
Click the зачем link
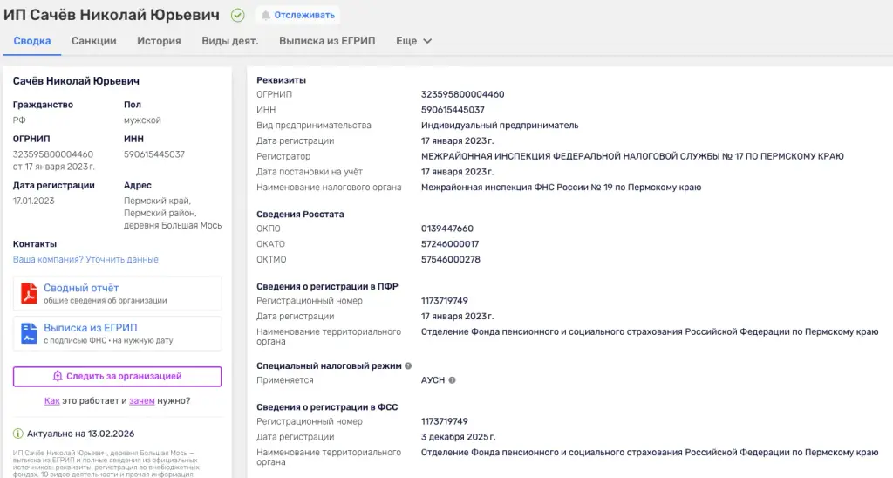point(142,400)
